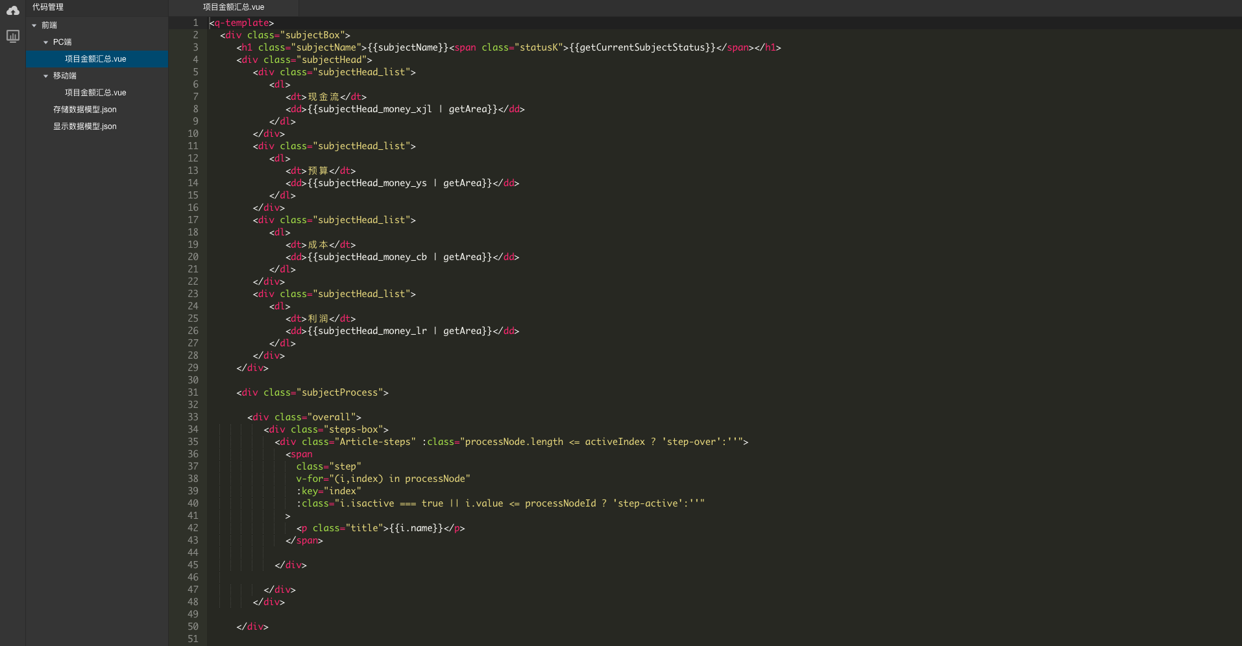Click the 代码管理 panel title
Image resolution: width=1242 pixels, height=646 pixels.
(48, 7)
